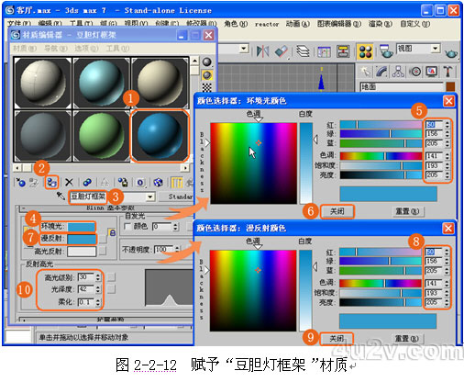The image size is (464, 382).
Task: Toggle the ambient-diffuse lock button
Action: pyautogui.click(x=112, y=233)
